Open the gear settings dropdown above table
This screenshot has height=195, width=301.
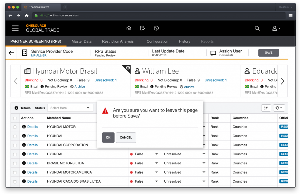tap(279, 108)
